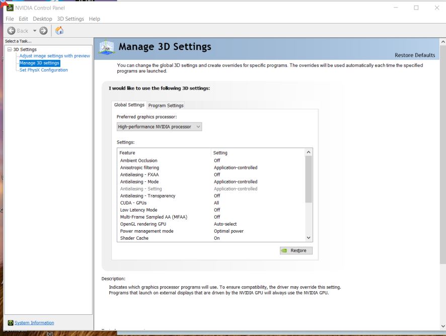Click the settings list scrollbar thumb
Image resolution: width=446 pixels, height=336 pixels.
309,179
